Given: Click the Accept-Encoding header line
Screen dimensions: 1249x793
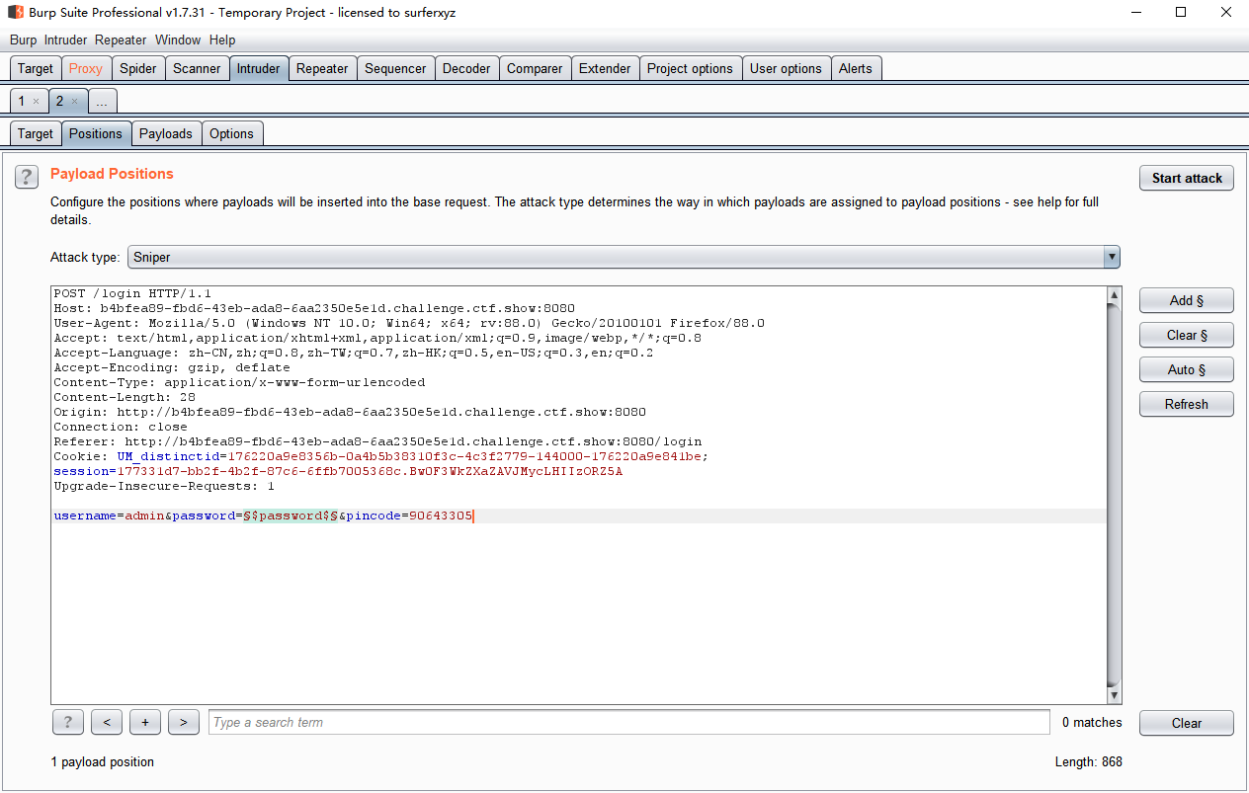Looking at the screenshot, I should [x=172, y=367].
